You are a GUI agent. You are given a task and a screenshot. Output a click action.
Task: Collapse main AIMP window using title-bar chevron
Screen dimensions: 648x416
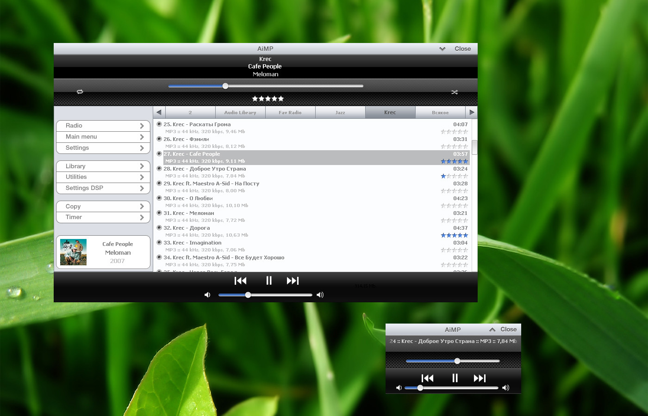442,49
